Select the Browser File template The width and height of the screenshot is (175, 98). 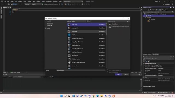[x=86, y=66]
